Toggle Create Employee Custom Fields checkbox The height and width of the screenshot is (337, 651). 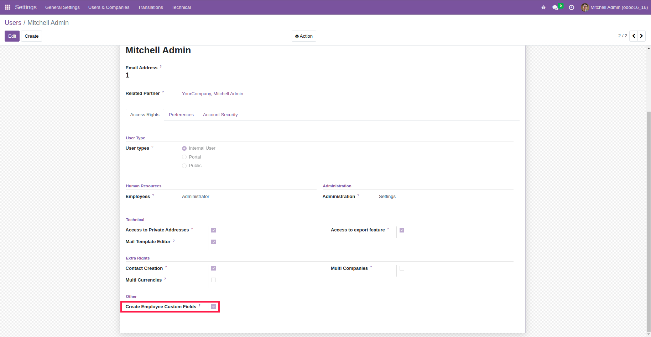[214, 306]
